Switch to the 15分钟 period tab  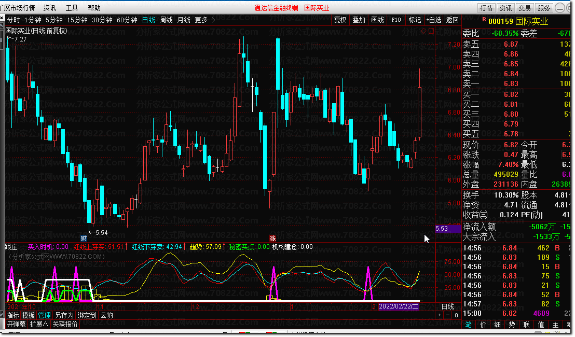pyautogui.click(x=77, y=20)
